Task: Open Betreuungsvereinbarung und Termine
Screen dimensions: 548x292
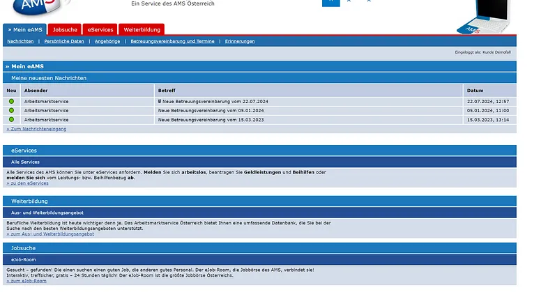Action: point(172,41)
